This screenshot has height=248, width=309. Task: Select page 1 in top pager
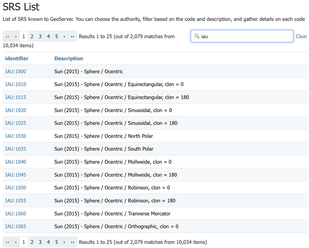[x=24, y=36]
